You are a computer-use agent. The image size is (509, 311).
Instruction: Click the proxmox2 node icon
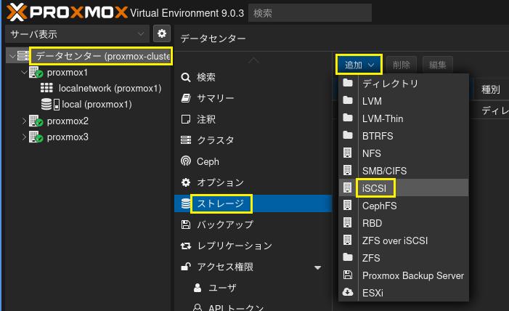click(36, 121)
